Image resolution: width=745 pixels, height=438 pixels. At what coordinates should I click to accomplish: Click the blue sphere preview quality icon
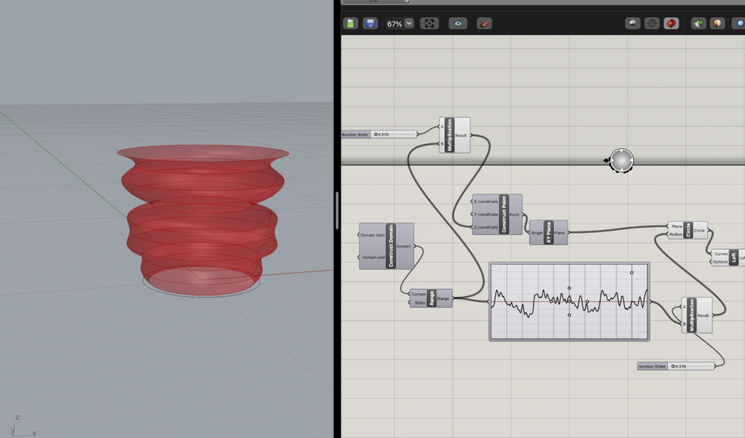(739, 23)
